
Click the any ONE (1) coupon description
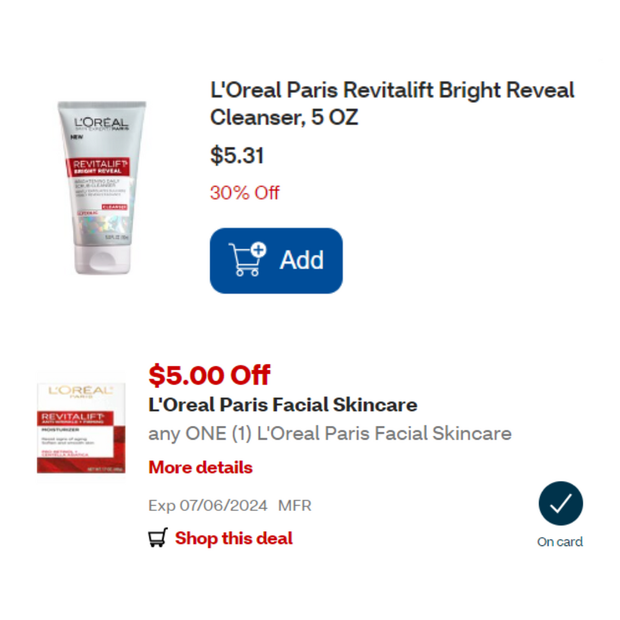pyautogui.click(x=330, y=434)
